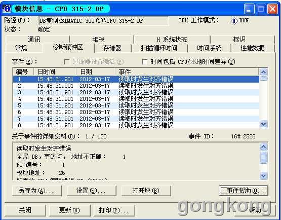This screenshot has height=220, width=281.
Task: Click the 另存为(A)... button
Action: pyautogui.click(x=37, y=191)
